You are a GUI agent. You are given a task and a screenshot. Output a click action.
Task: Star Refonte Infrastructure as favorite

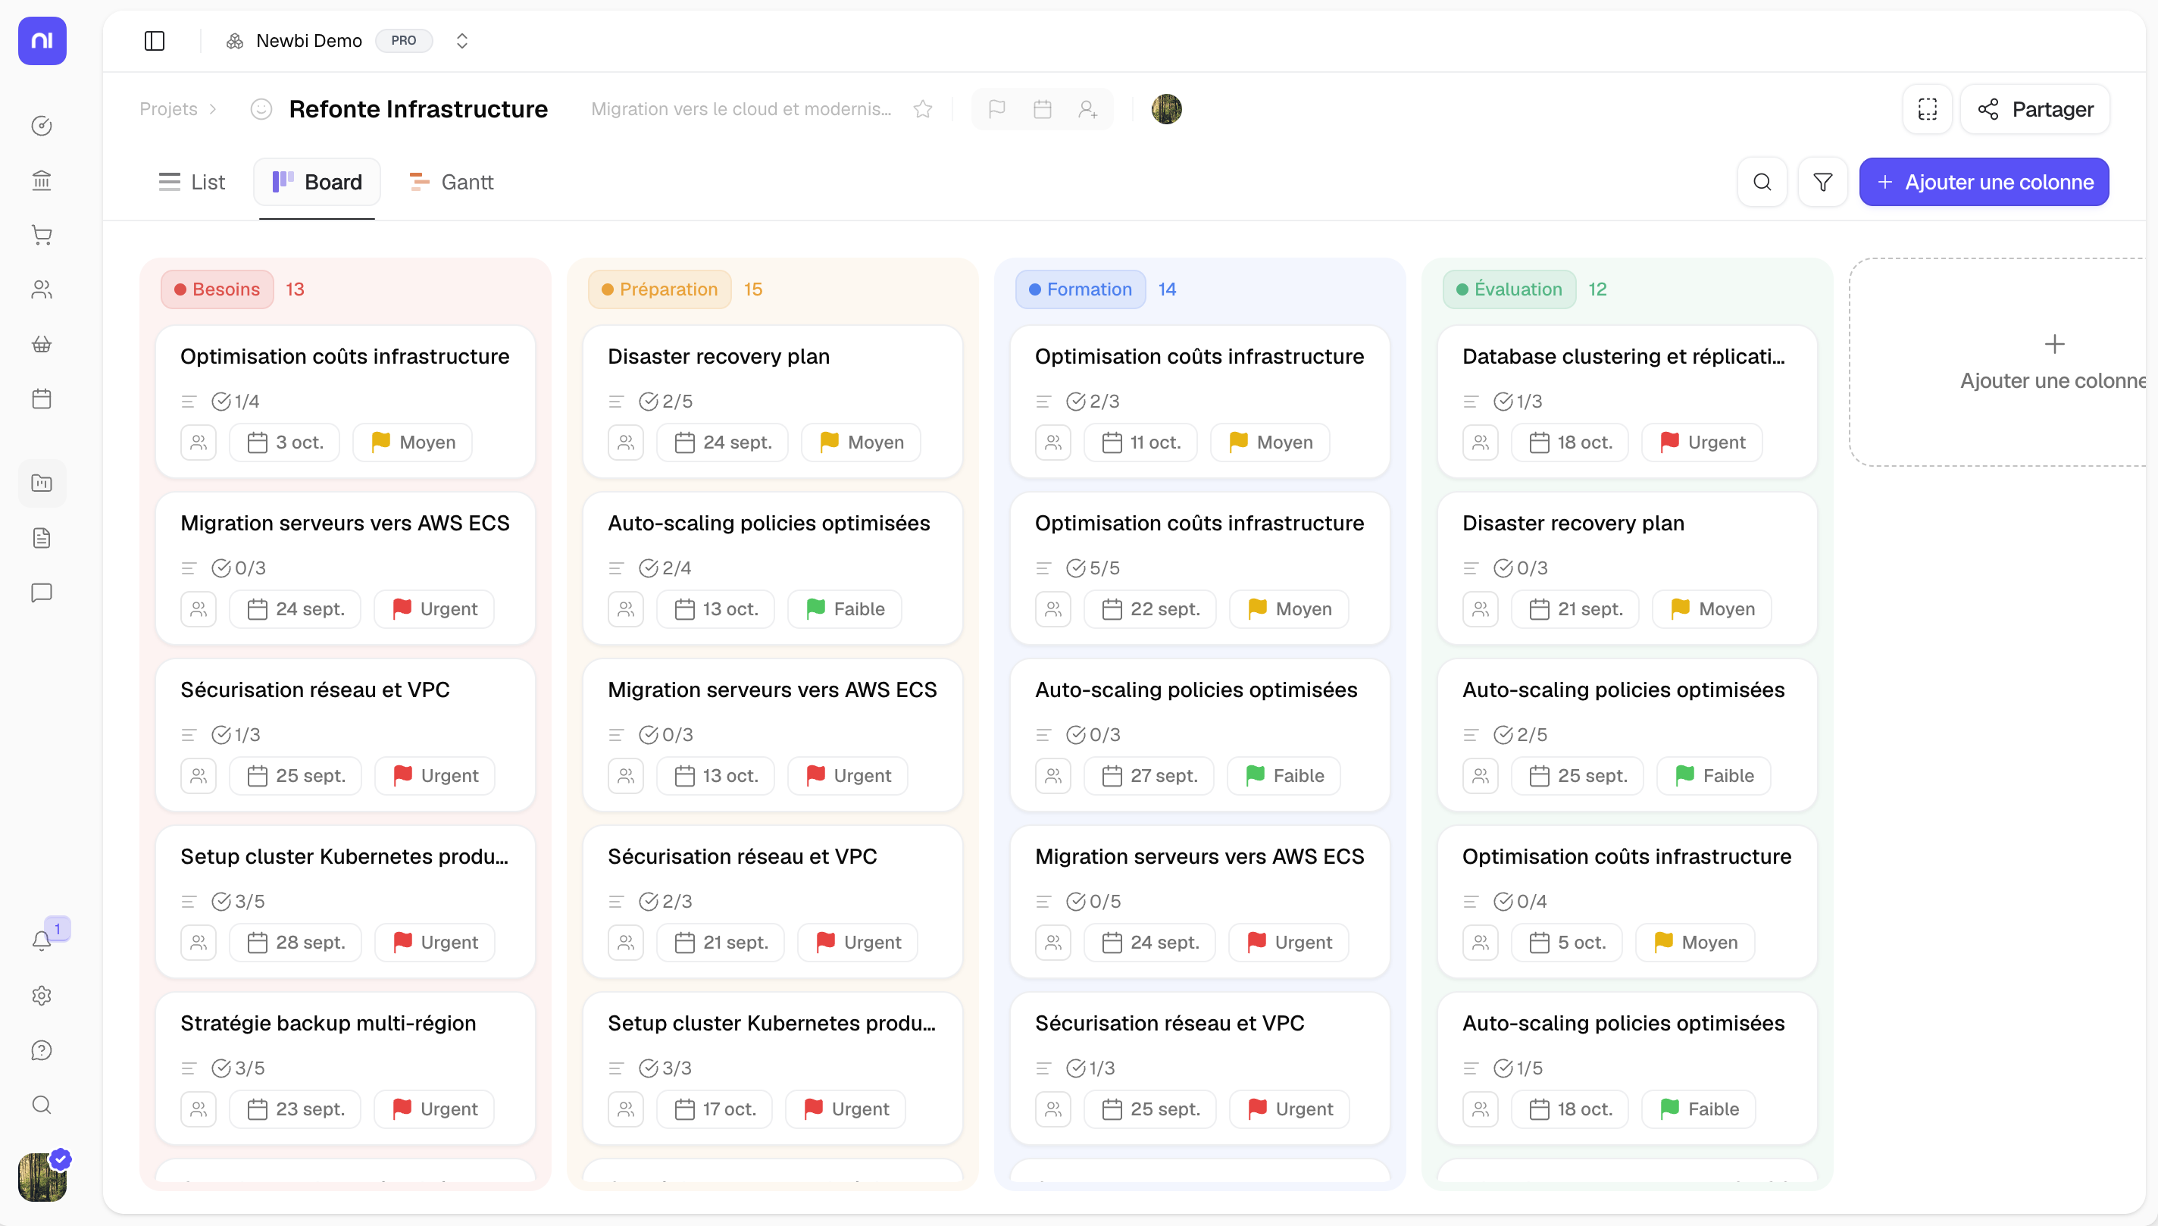(923, 108)
